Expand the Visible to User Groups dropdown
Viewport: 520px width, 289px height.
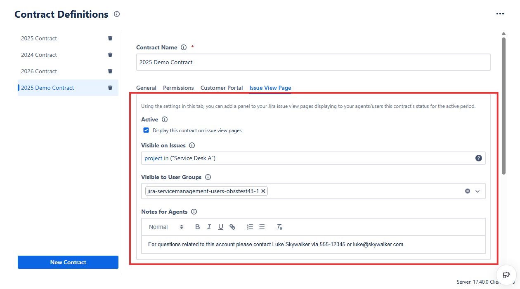[477, 191]
